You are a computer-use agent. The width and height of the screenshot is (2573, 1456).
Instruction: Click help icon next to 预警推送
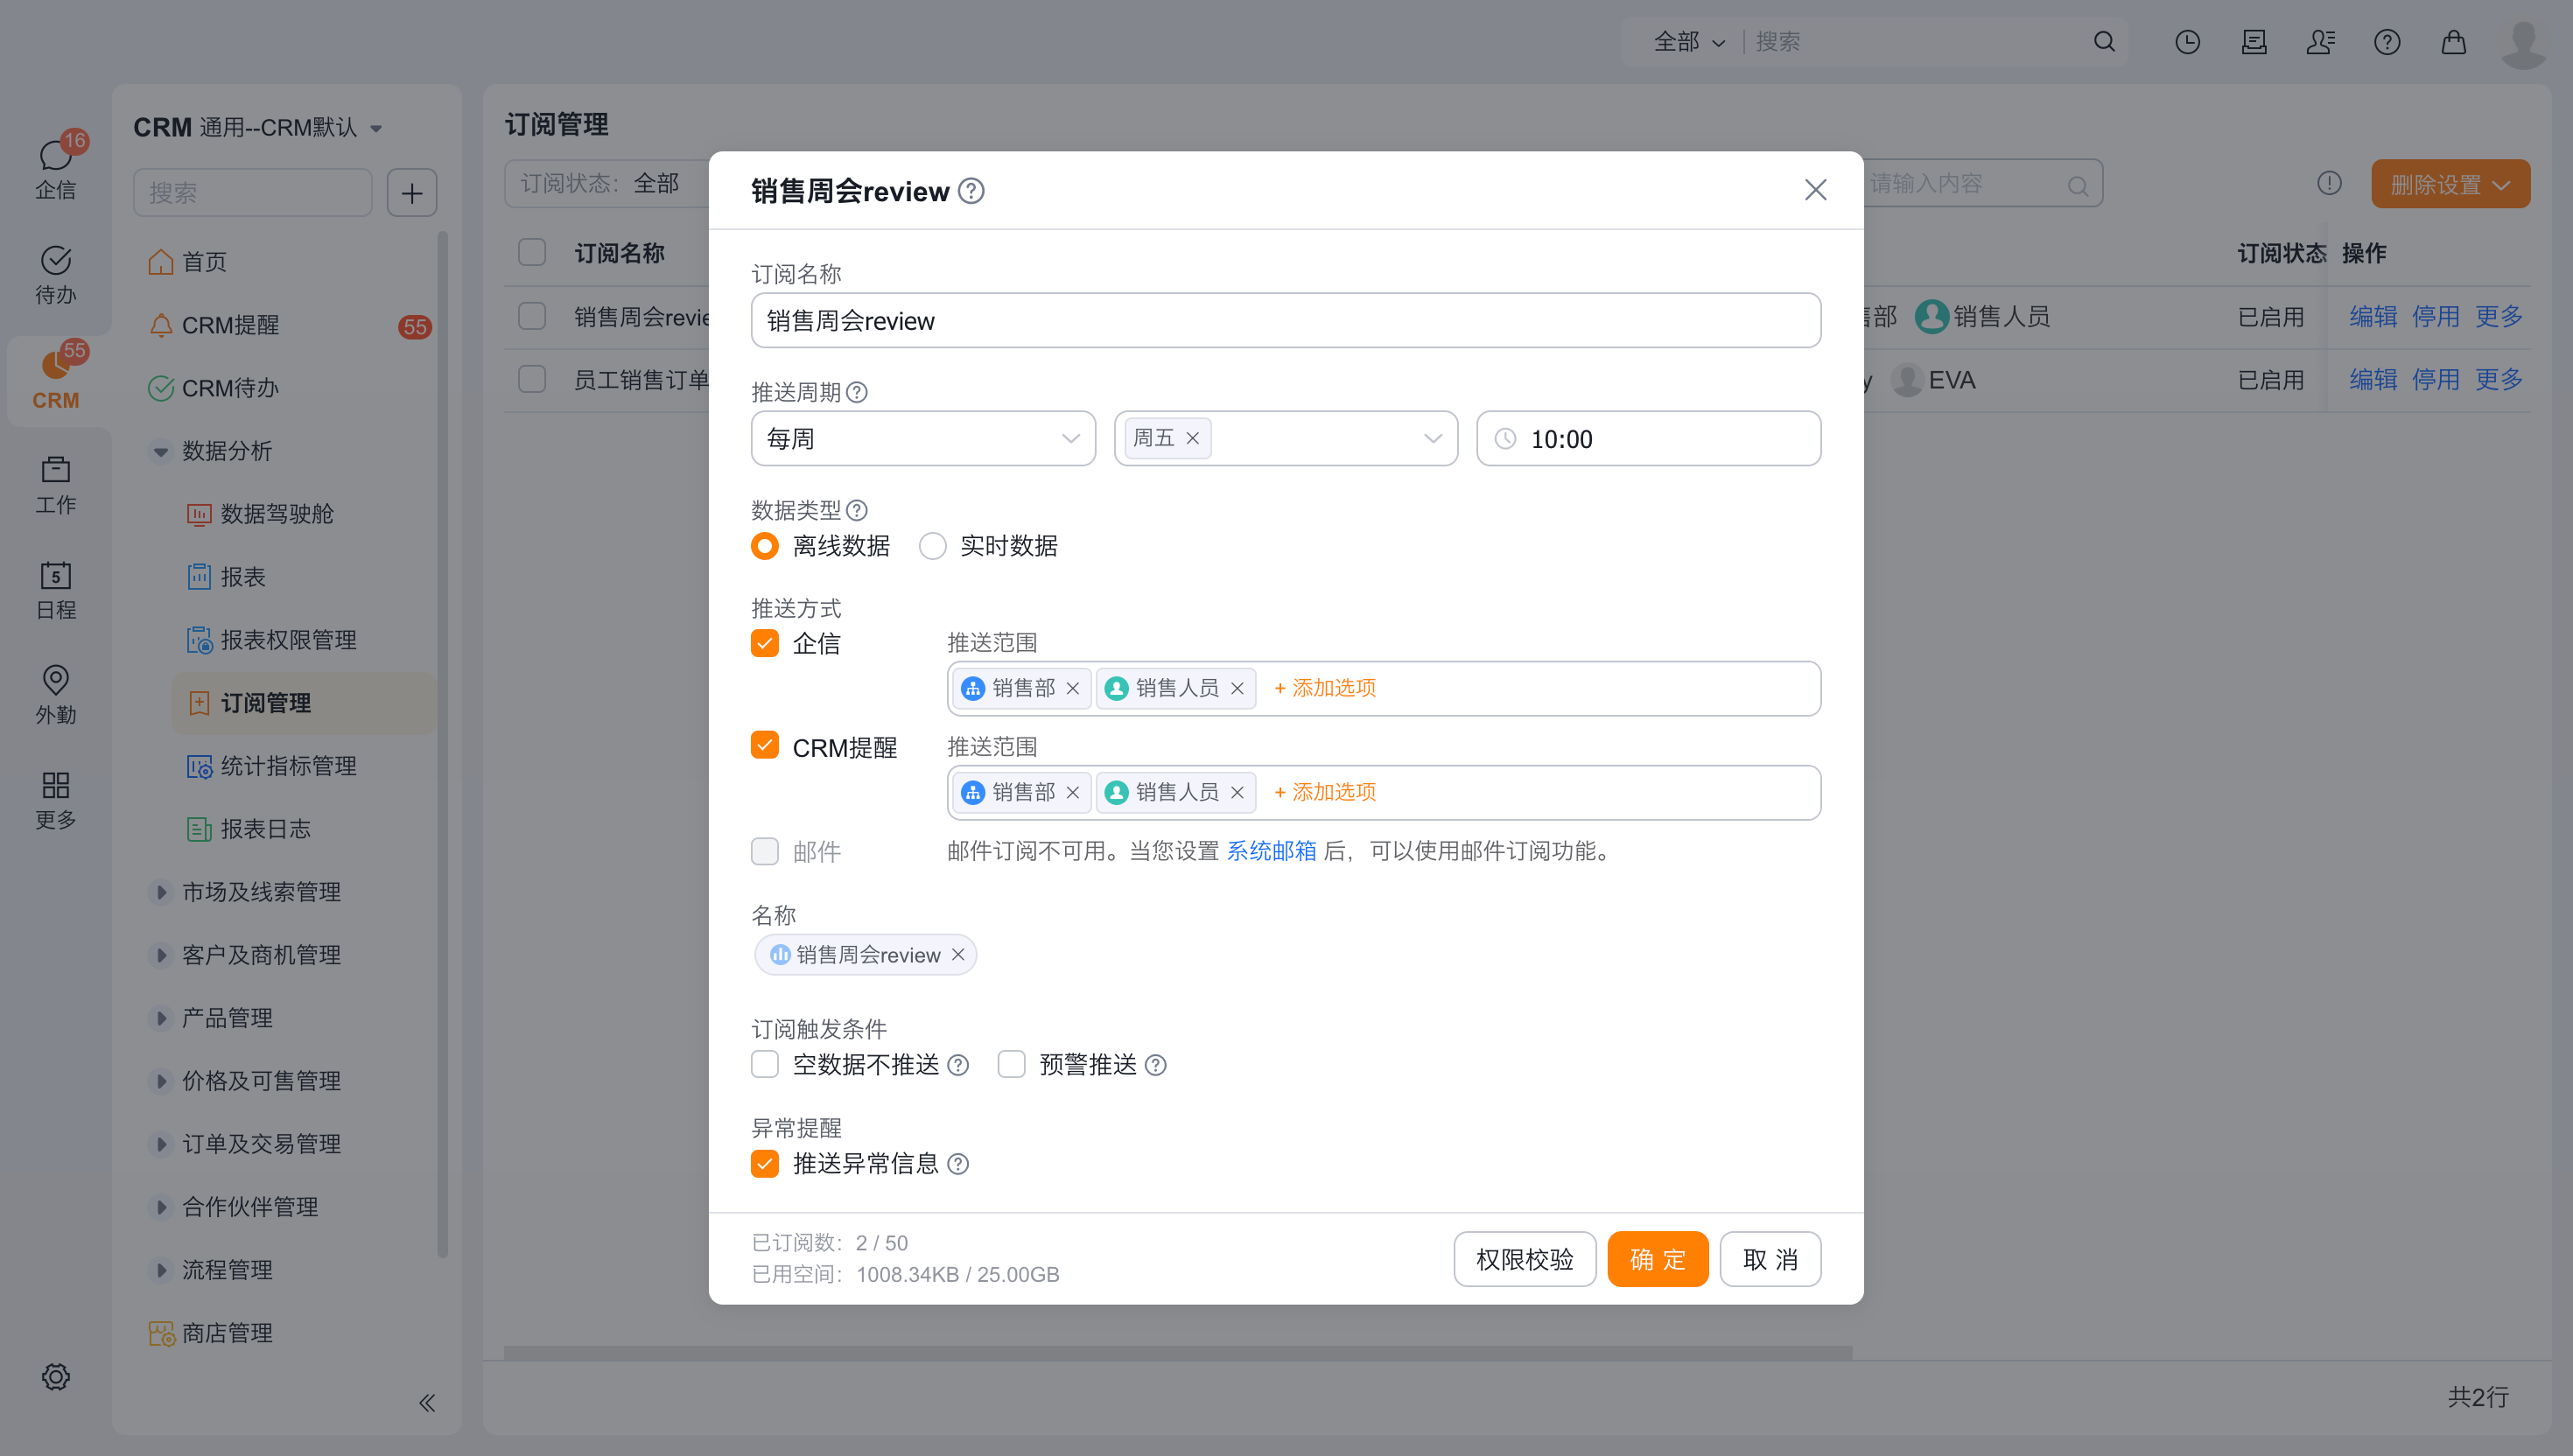[x=1156, y=1065]
